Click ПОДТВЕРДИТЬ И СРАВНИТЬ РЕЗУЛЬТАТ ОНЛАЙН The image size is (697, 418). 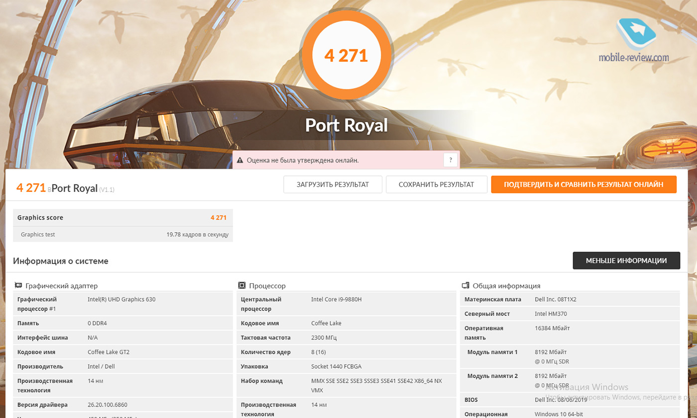(583, 184)
